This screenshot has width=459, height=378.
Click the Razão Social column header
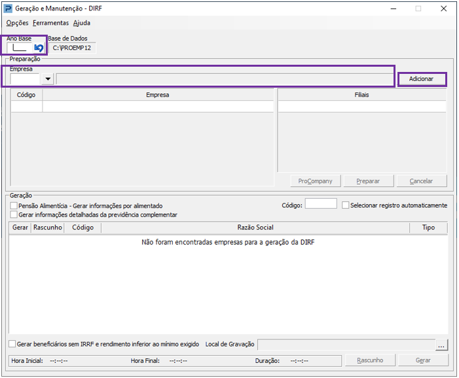pos(255,228)
